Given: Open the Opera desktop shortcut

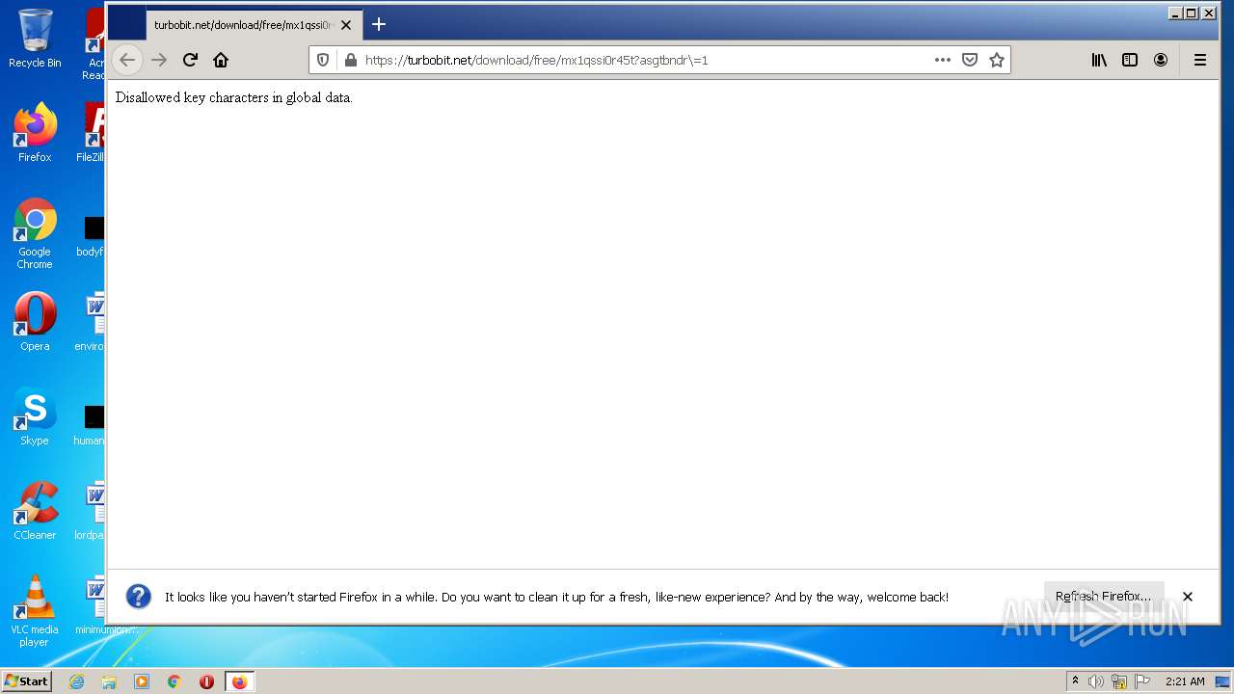Looking at the screenshot, I should click(35, 322).
